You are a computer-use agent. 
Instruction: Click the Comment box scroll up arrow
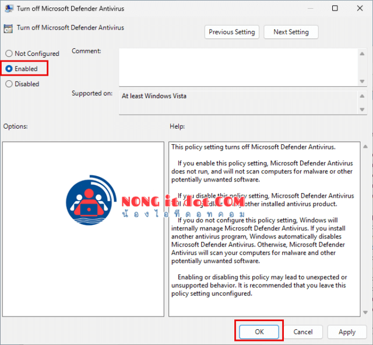pyautogui.click(x=362, y=54)
